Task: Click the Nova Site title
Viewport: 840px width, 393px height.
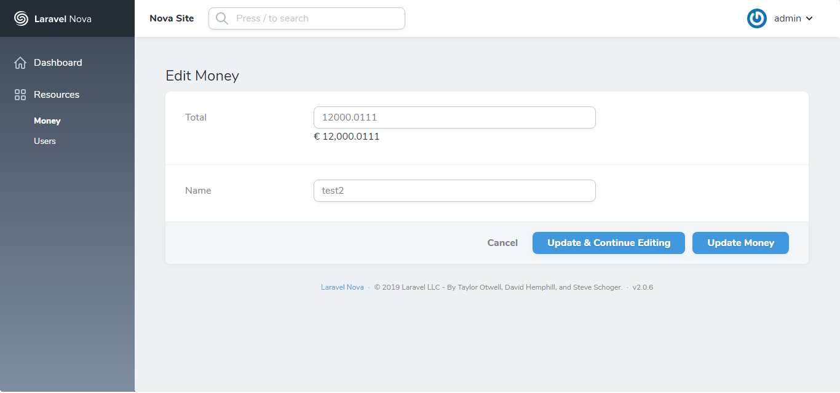Action: pyautogui.click(x=172, y=18)
